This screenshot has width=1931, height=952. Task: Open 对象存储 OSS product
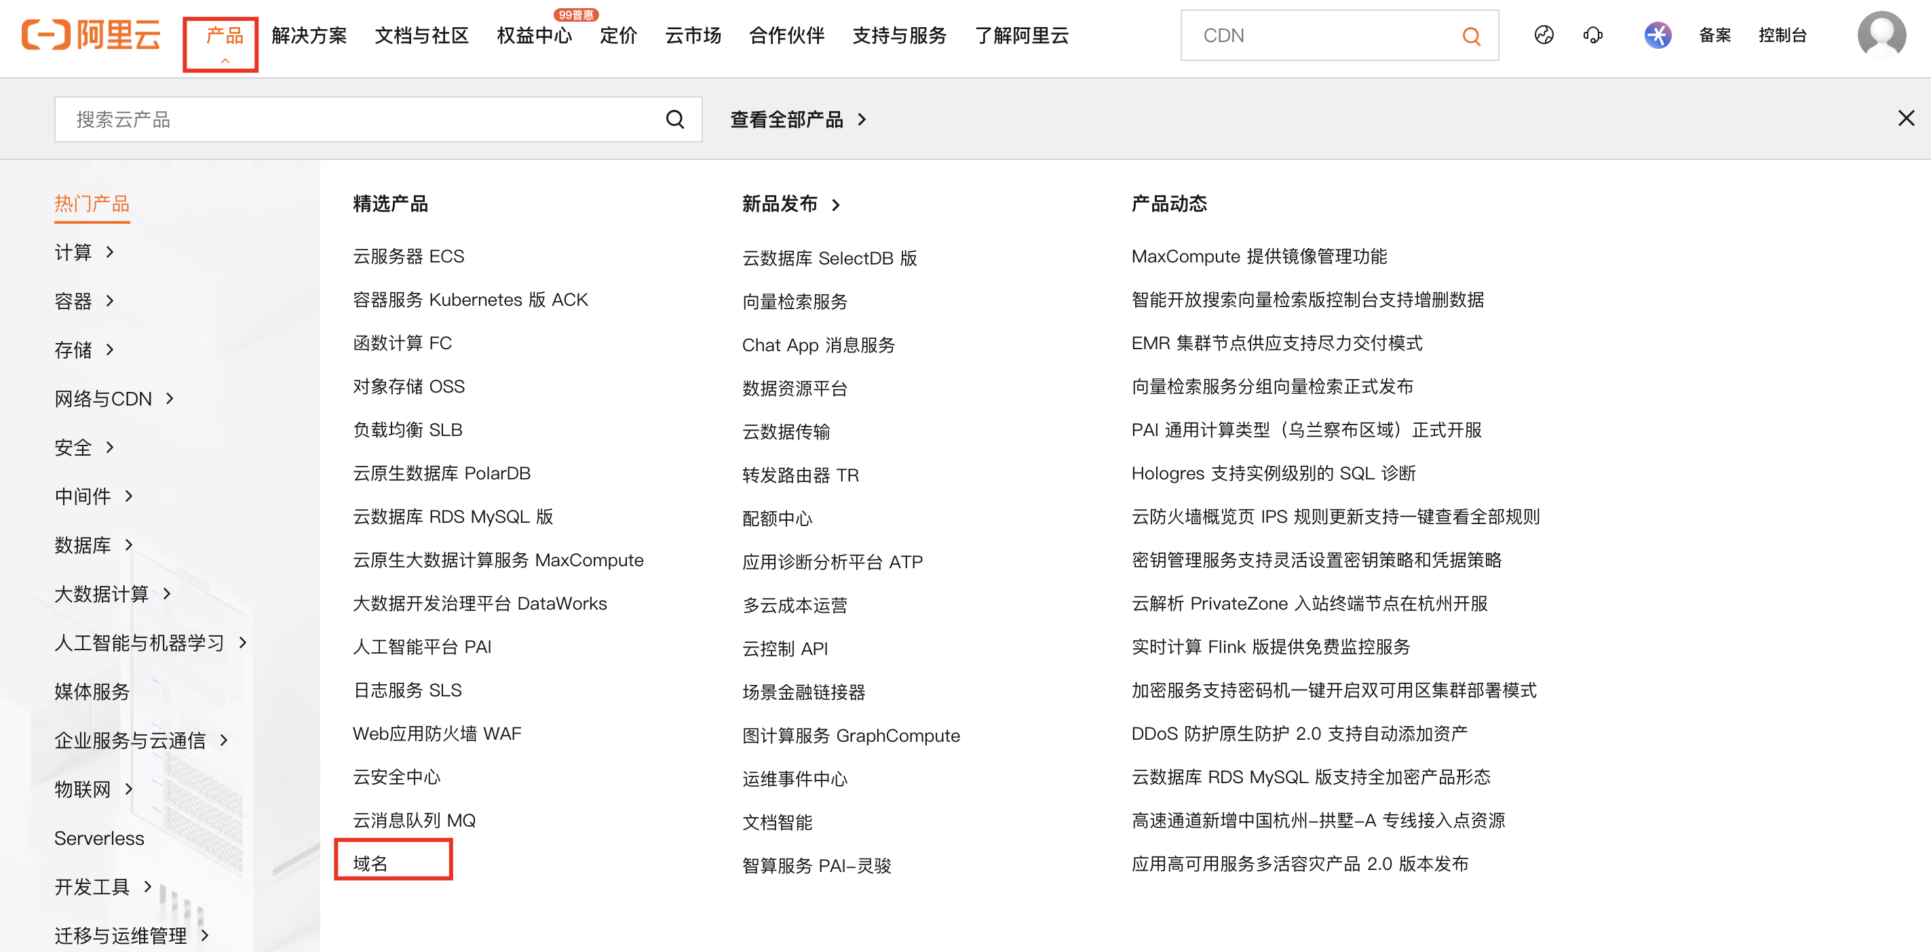tap(408, 386)
